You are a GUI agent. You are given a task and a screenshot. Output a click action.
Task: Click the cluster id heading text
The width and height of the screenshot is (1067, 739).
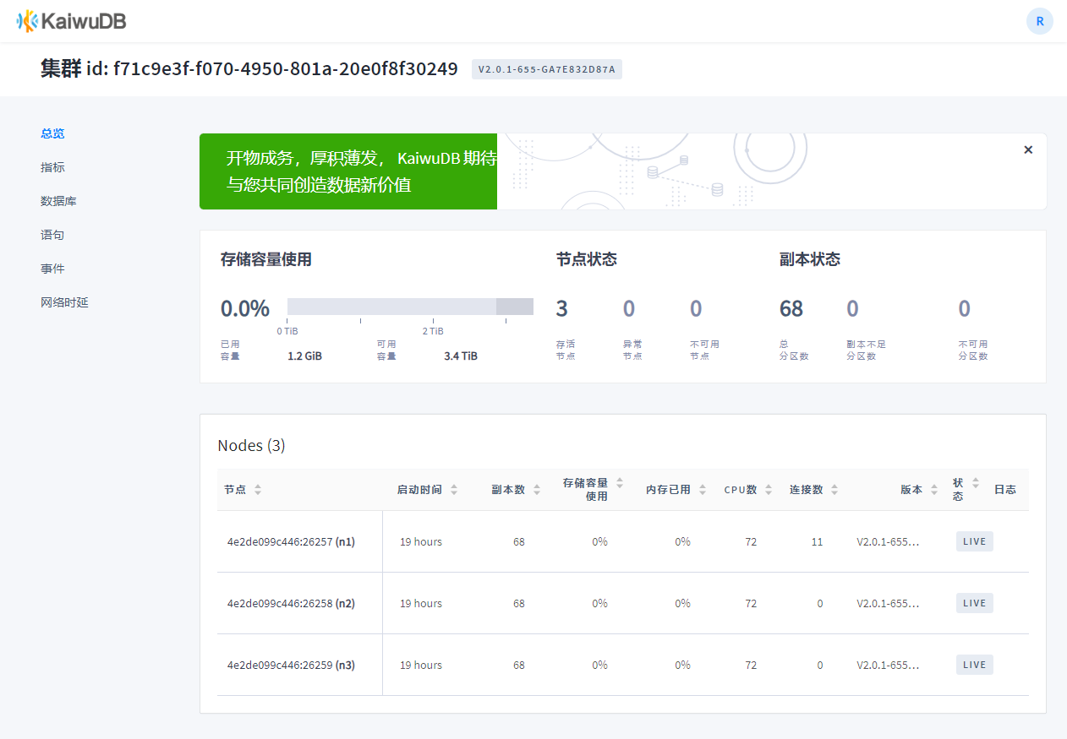249,68
